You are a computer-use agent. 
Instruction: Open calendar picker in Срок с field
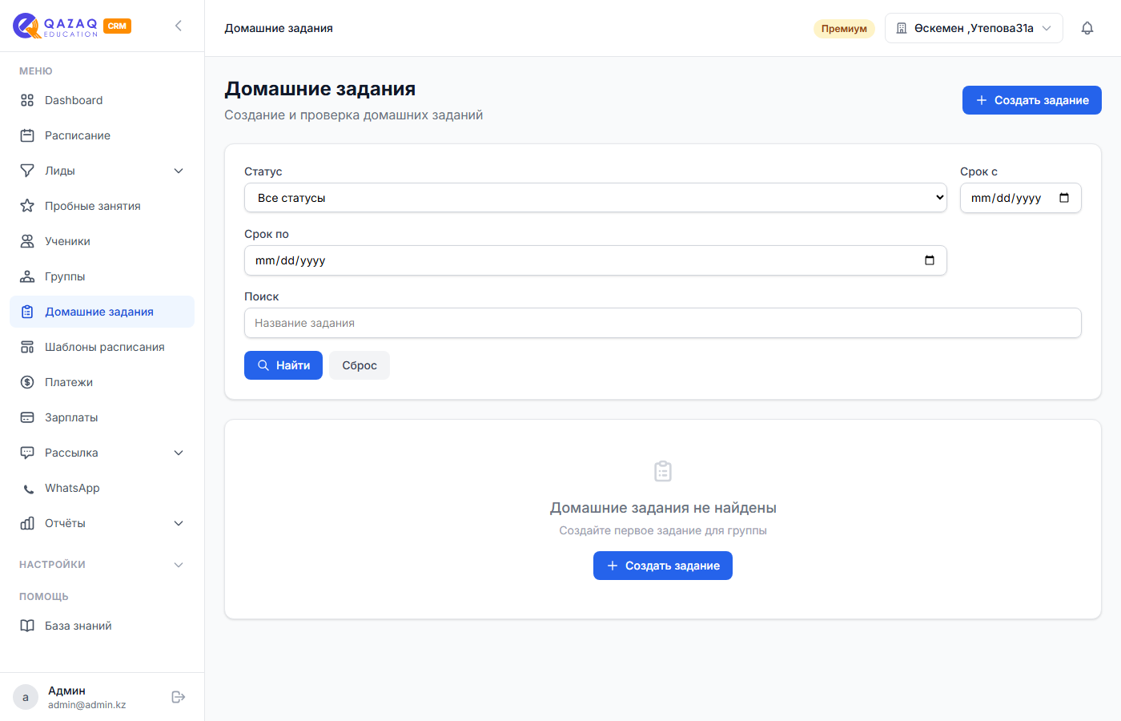coord(1064,198)
